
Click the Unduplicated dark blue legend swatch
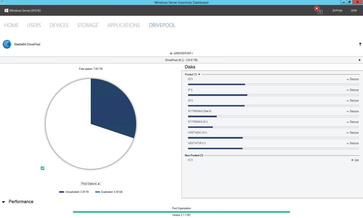(62, 192)
